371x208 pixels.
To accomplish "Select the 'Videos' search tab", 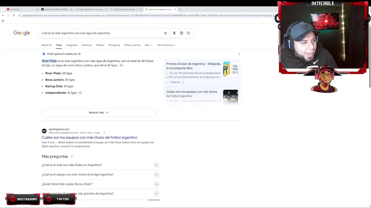I will [x=100, y=45].
